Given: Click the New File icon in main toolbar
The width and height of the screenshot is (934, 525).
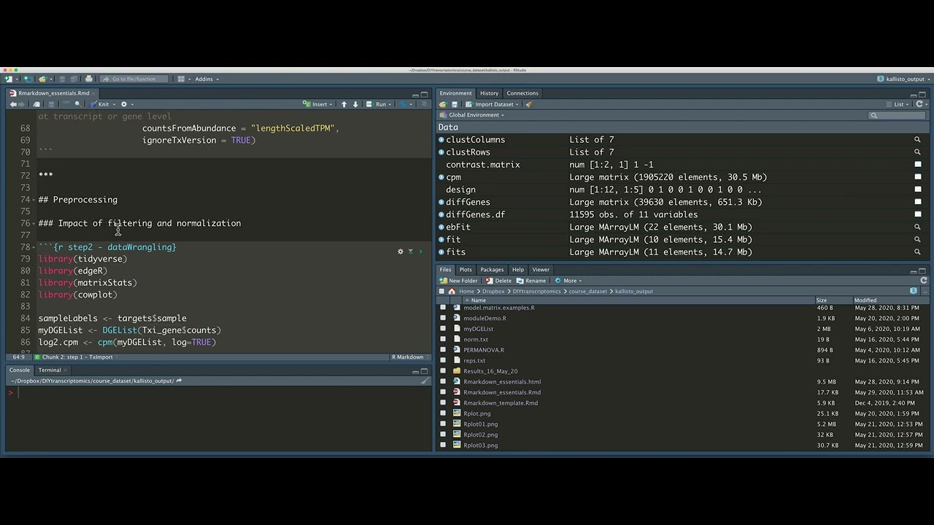Looking at the screenshot, I should 9,79.
